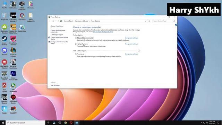Click the Power Options help icon

point(176,25)
